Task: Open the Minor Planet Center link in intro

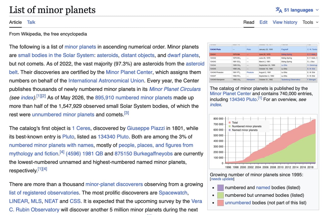Action: click(x=129, y=72)
